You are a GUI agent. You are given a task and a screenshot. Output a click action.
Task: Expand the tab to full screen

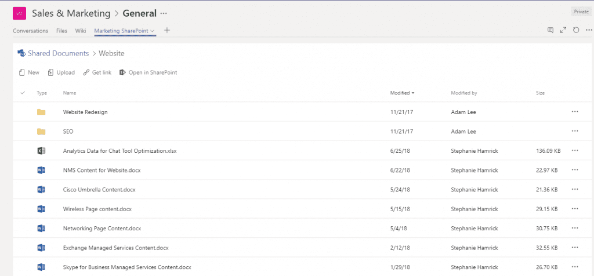pyautogui.click(x=563, y=30)
